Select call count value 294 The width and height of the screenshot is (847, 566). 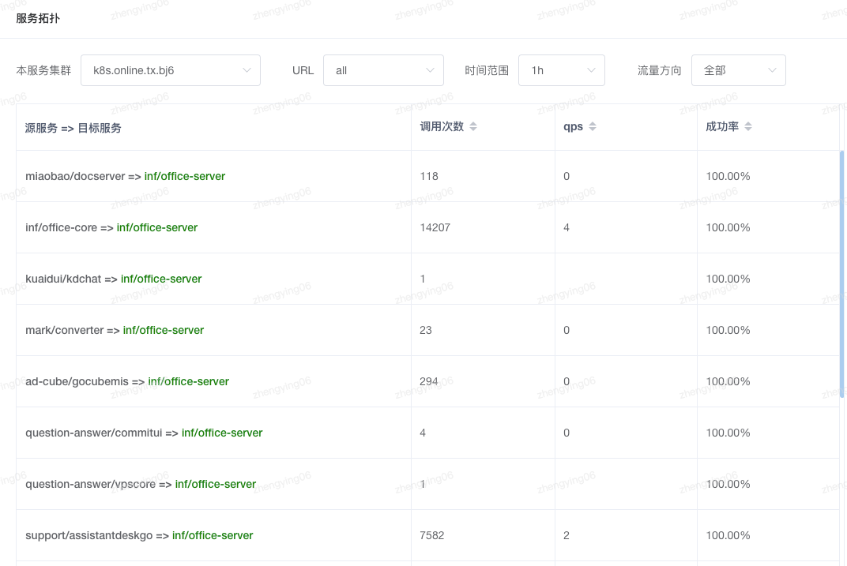[429, 381]
